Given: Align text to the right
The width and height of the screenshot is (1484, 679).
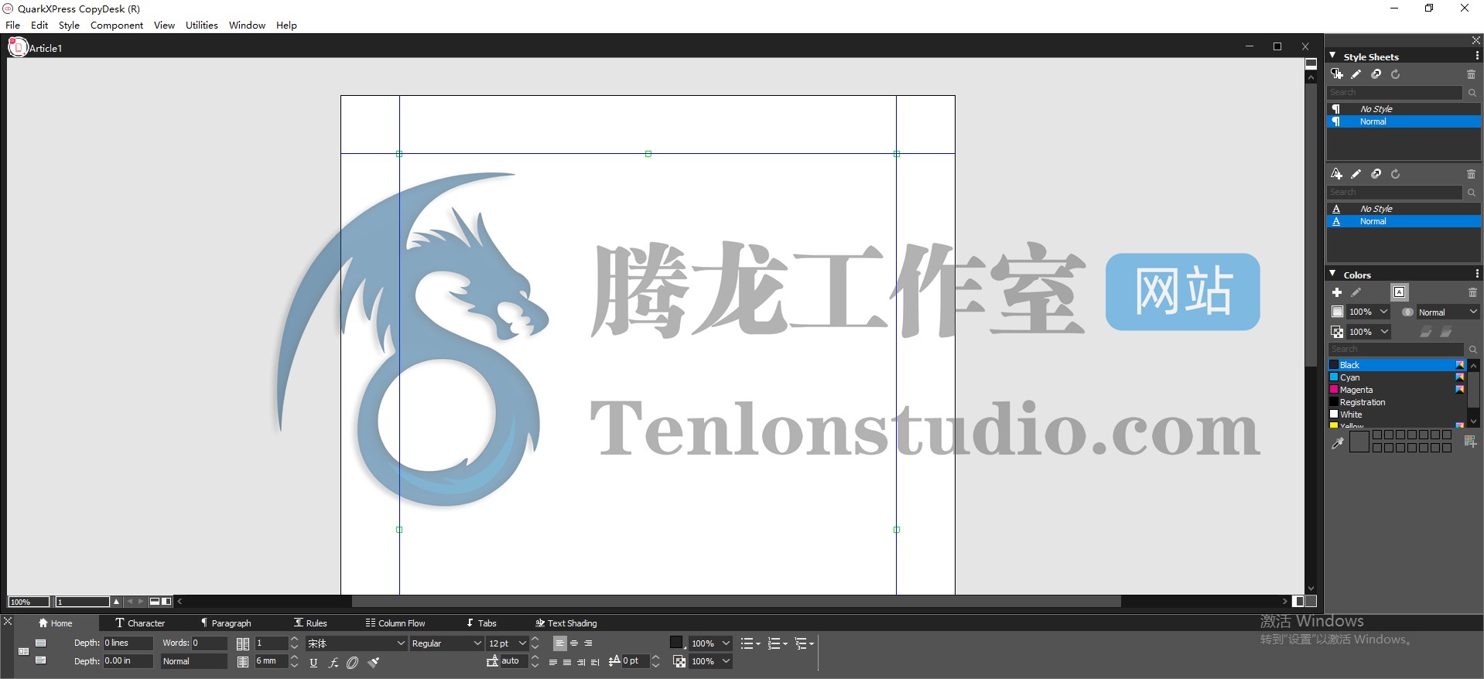Looking at the screenshot, I should pyautogui.click(x=588, y=643).
